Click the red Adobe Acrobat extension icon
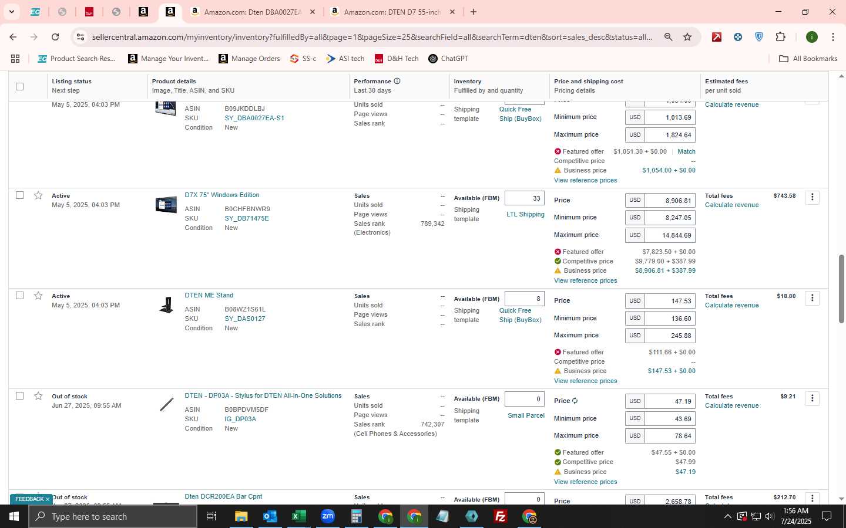This screenshot has width=846, height=528. [717, 37]
